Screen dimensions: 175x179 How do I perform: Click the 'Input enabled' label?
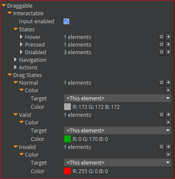pos(37,22)
